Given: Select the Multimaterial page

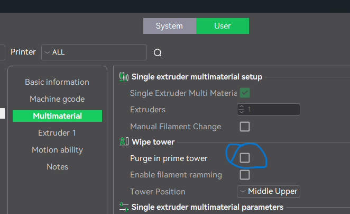Looking at the screenshot, I should (x=57, y=116).
